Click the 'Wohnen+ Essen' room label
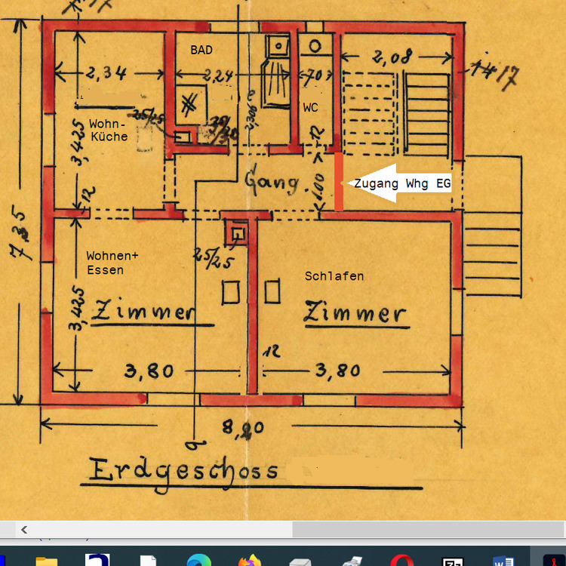This screenshot has width=566, height=566. (112, 263)
